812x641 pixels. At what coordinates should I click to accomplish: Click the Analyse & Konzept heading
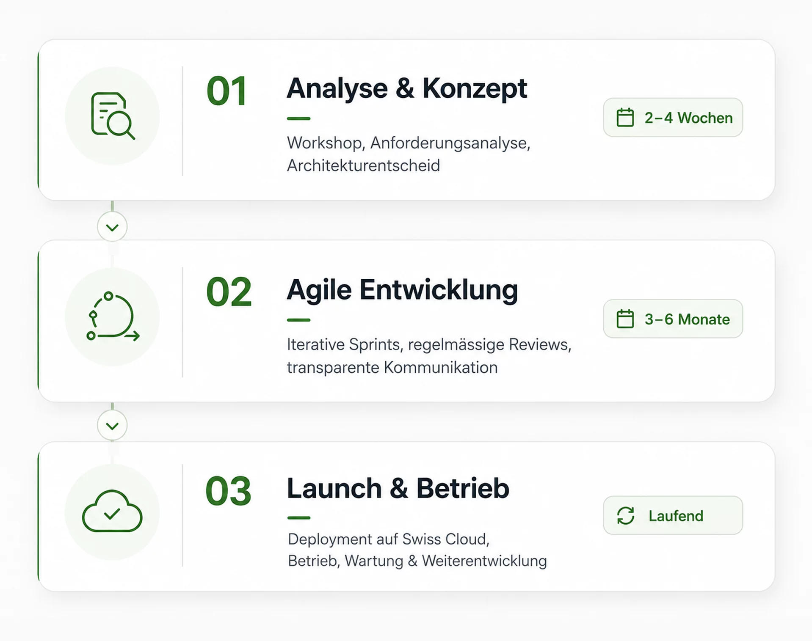pos(406,89)
